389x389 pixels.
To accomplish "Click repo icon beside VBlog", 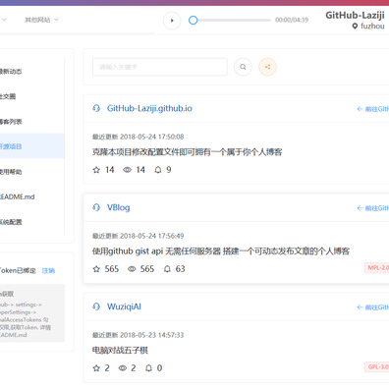I will (96, 207).
